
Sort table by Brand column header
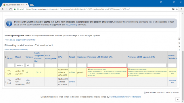coord(10,58)
